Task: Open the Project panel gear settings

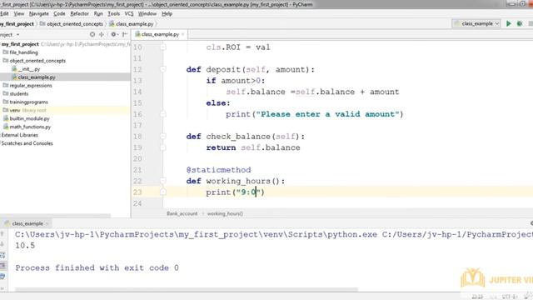Action: click(x=113, y=34)
